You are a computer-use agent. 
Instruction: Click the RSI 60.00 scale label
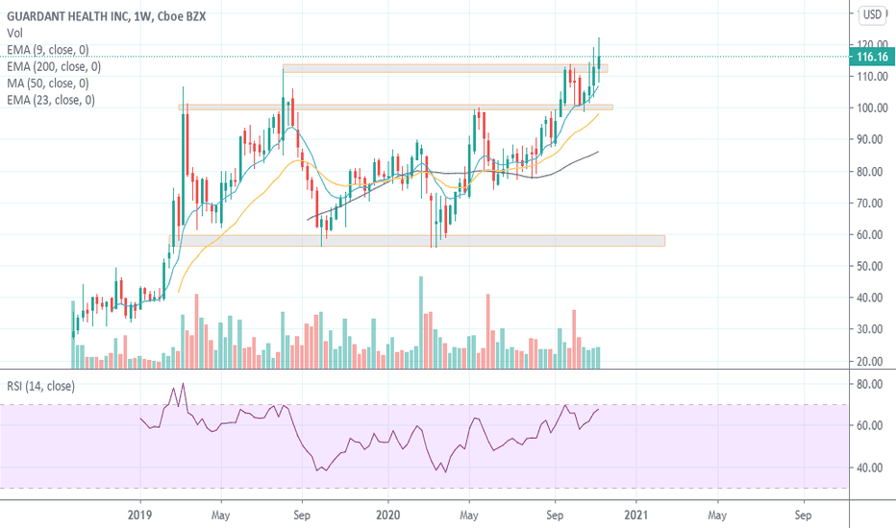869,426
